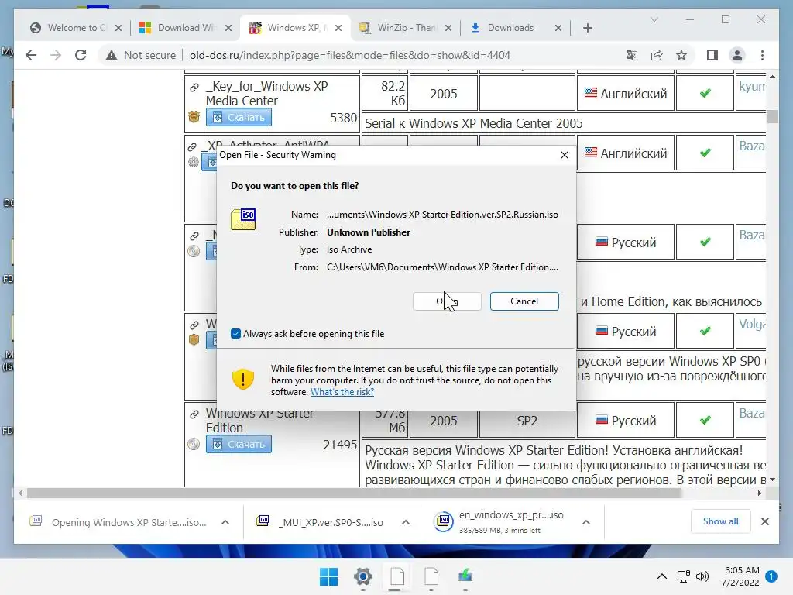Screen dimensions: 793x595
Task: Click the package icon beside Media Center download
Action: 194,117
